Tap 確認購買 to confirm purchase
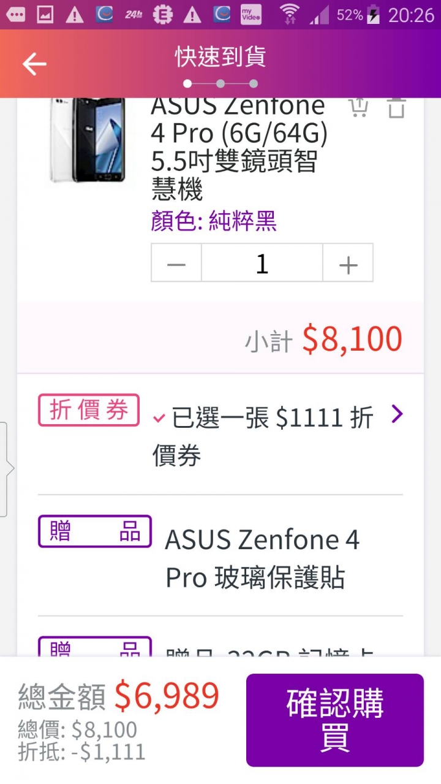 (335, 720)
